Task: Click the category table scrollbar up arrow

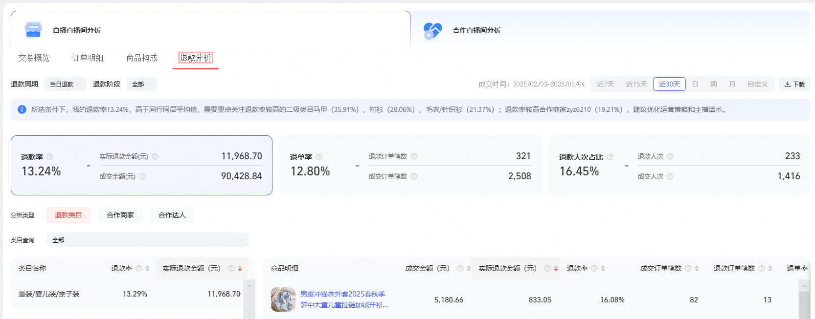Action: point(249,285)
